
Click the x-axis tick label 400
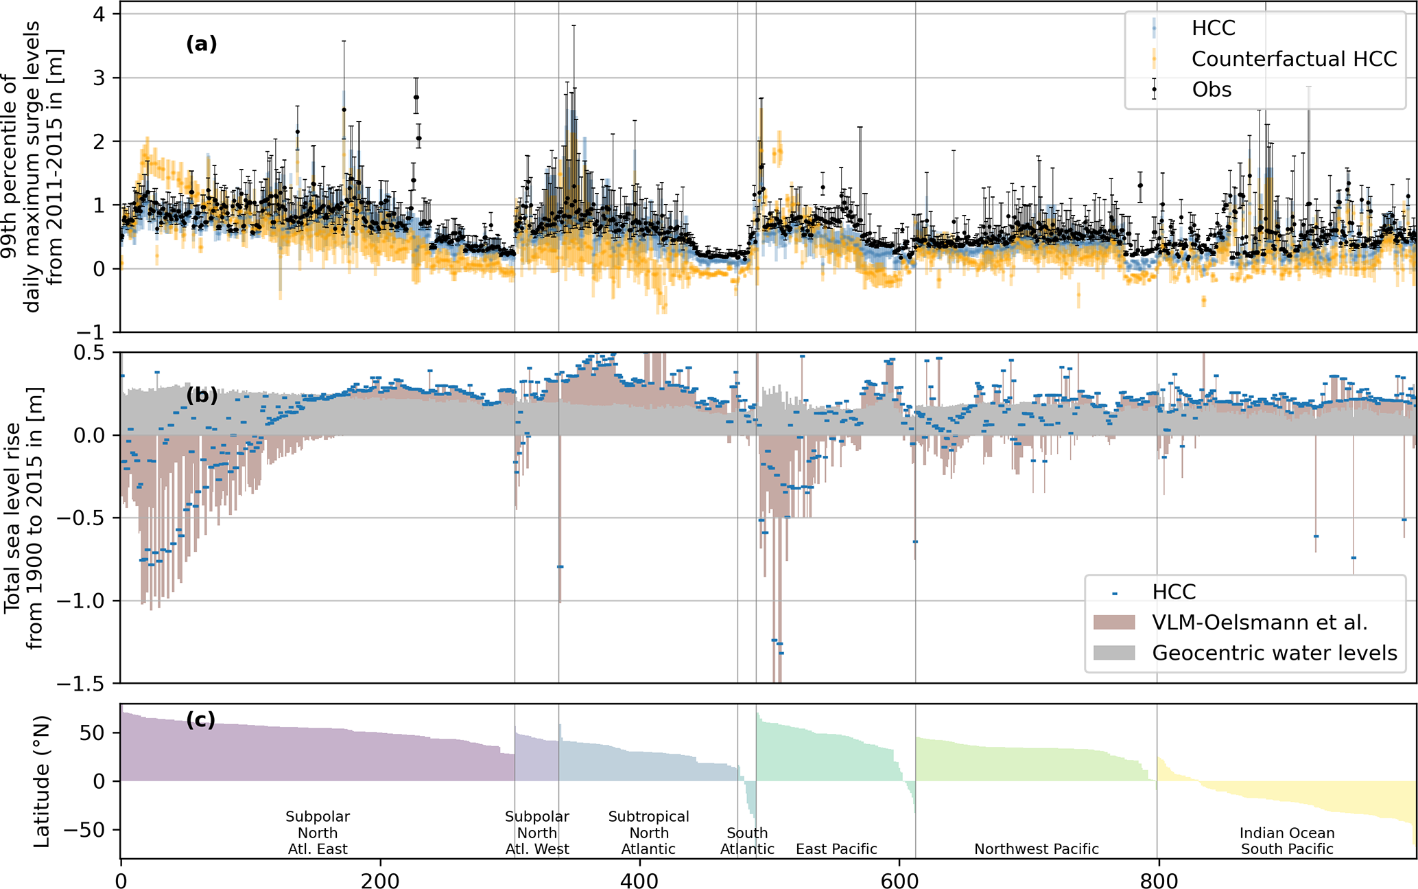(639, 880)
